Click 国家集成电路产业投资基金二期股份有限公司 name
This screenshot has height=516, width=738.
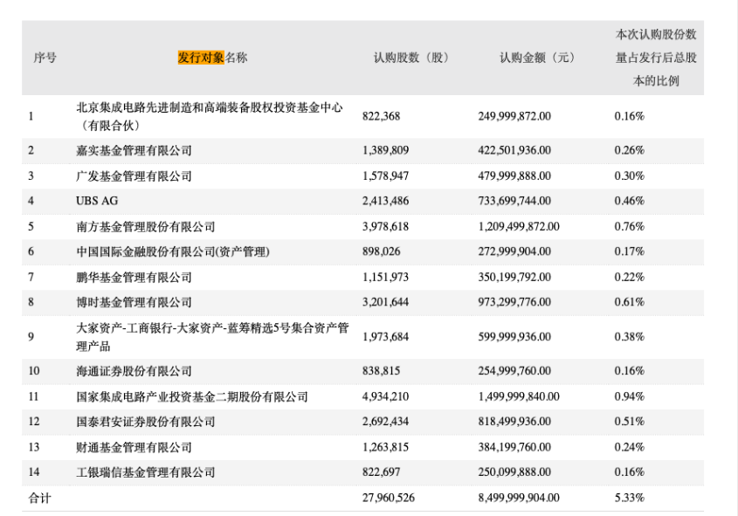coord(192,396)
